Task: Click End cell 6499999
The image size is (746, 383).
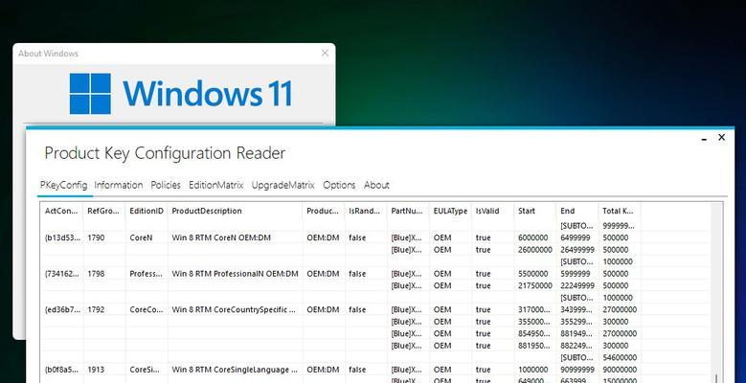Action: coord(576,237)
